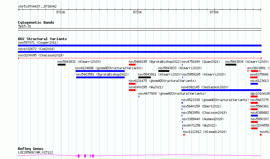This screenshot has height=159, width=270.
Task: Open nsv1112412 (Alsmadi2014) label
Action: 205,132
